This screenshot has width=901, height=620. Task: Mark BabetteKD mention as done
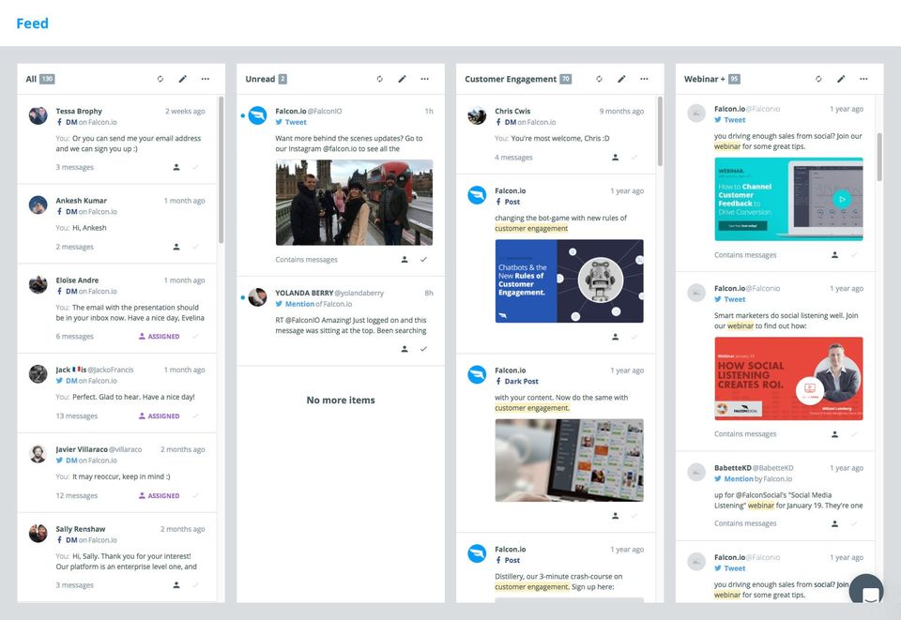pyautogui.click(x=854, y=523)
